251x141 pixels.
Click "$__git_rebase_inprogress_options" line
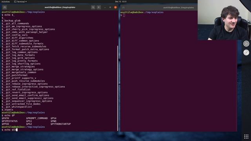25,84
